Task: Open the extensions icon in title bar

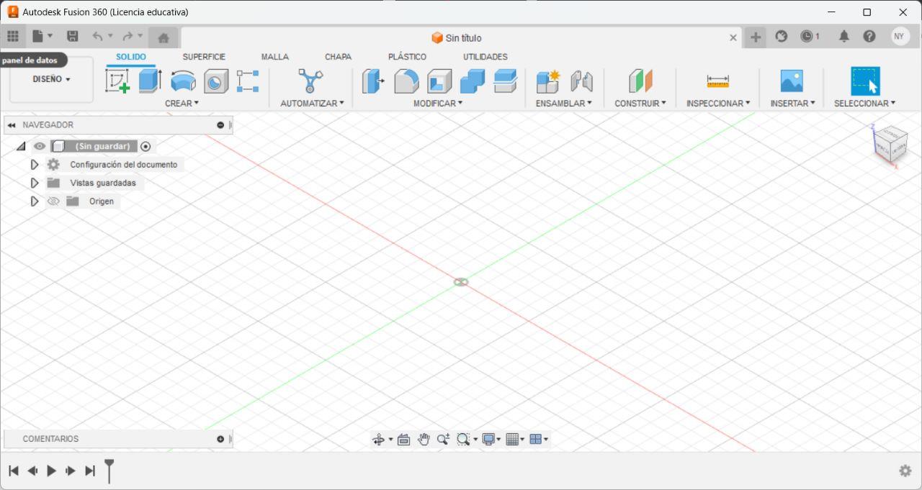Action: pos(782,36)
